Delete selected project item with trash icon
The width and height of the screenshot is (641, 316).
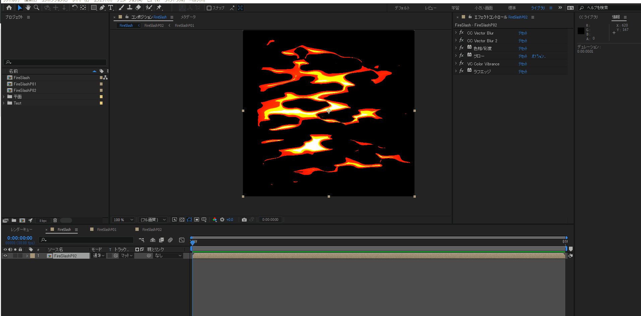tap(55, 220)
